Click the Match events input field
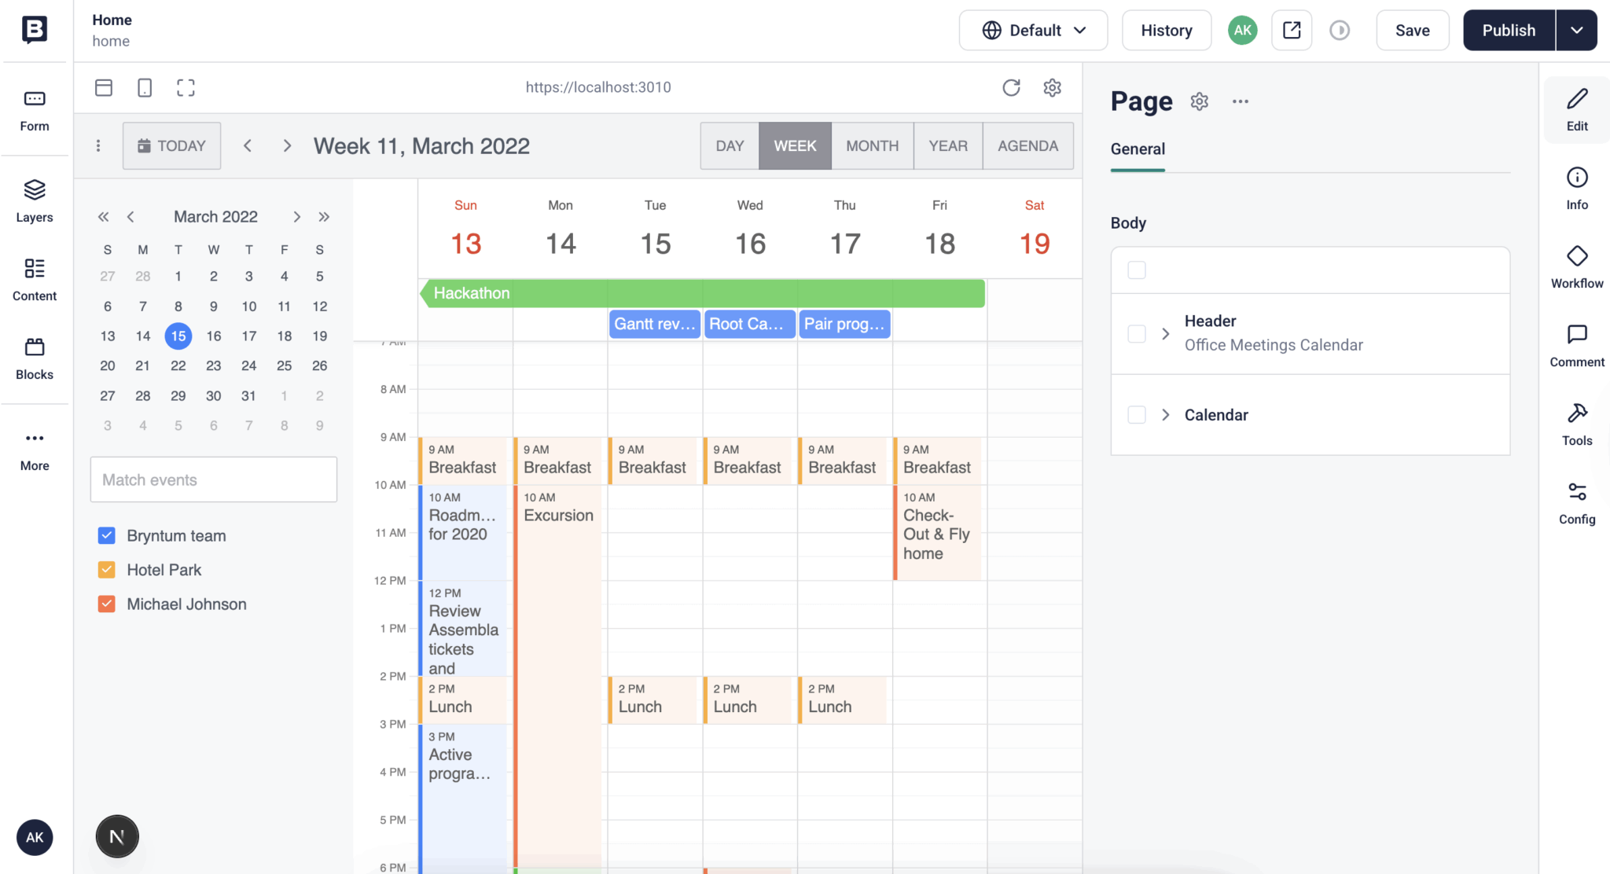The width and height of the screenshot is (1610, 874). 214,479
